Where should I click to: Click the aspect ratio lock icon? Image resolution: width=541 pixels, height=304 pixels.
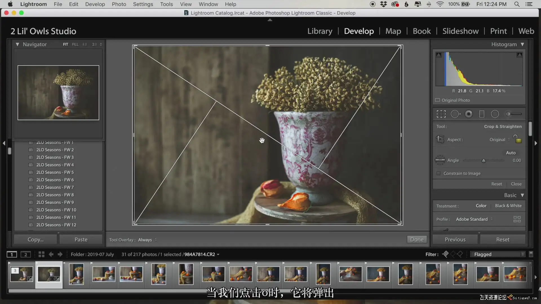pos(517,139)
